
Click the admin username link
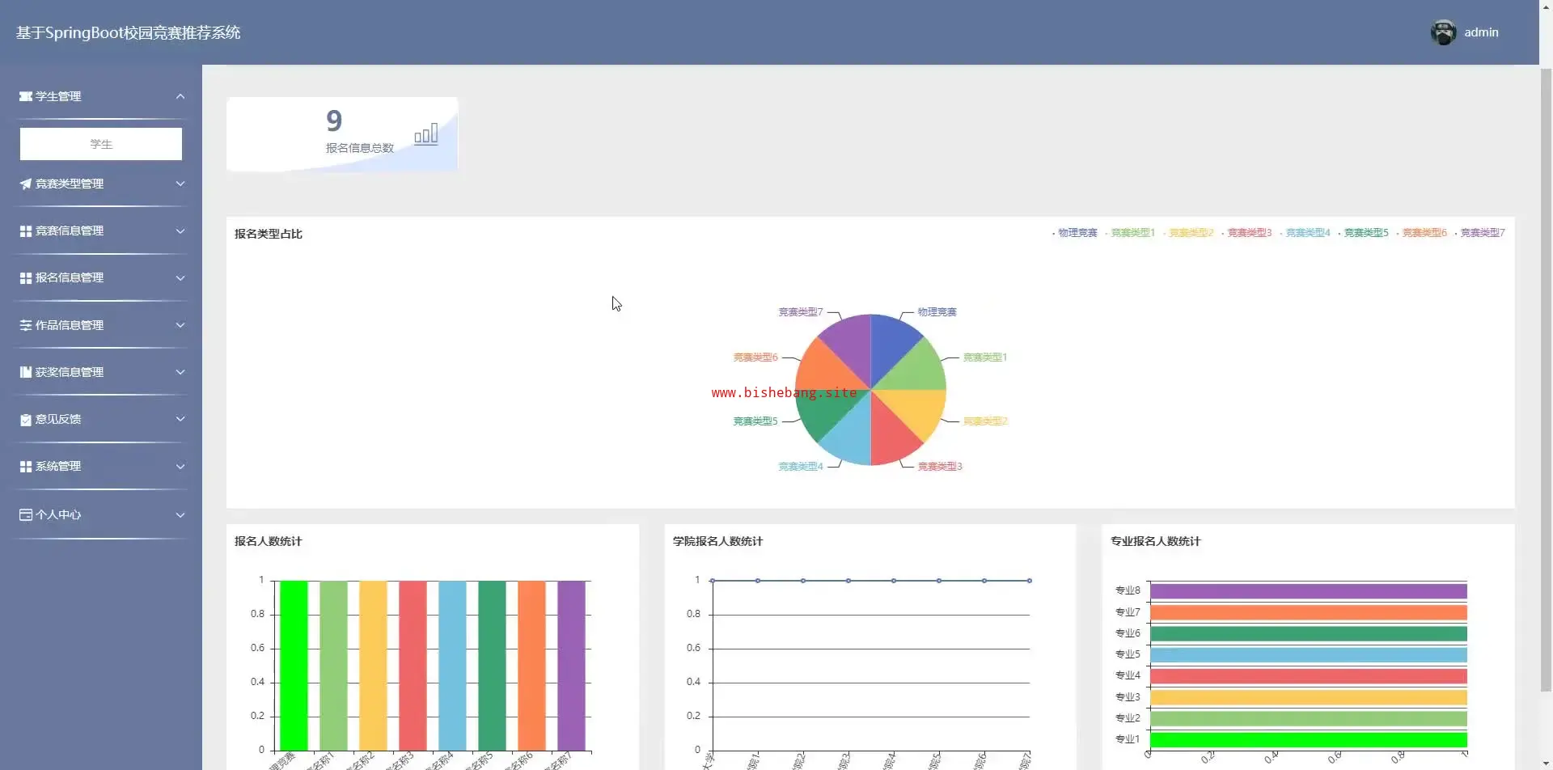1481,32
